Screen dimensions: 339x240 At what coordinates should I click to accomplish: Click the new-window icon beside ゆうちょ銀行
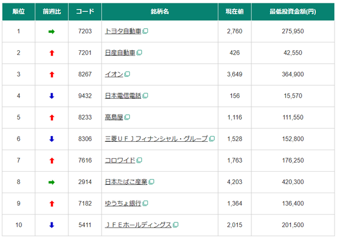tap(146, 203)
